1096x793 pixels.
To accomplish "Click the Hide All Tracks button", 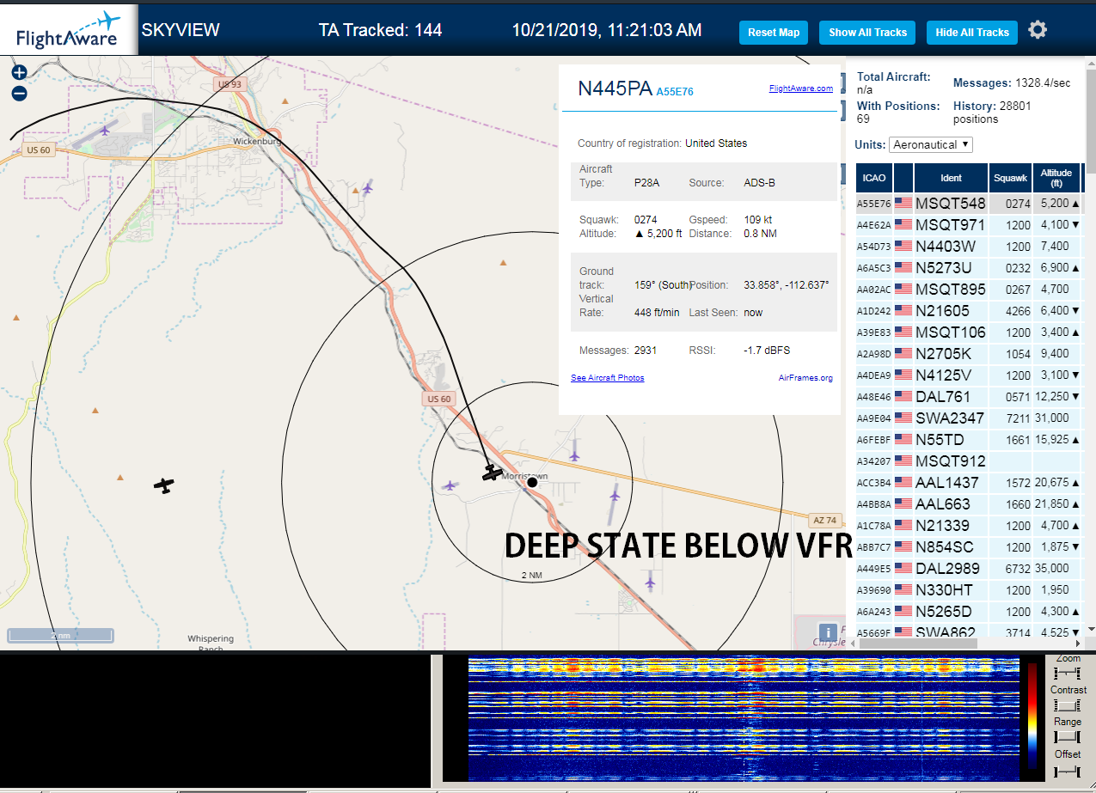I will tap(972, 33).
